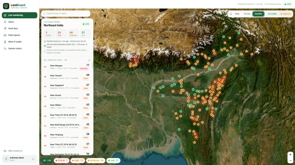
Task: Open the Near Aizwal area row
Action: pyautogui.click(x=67, y=97)
